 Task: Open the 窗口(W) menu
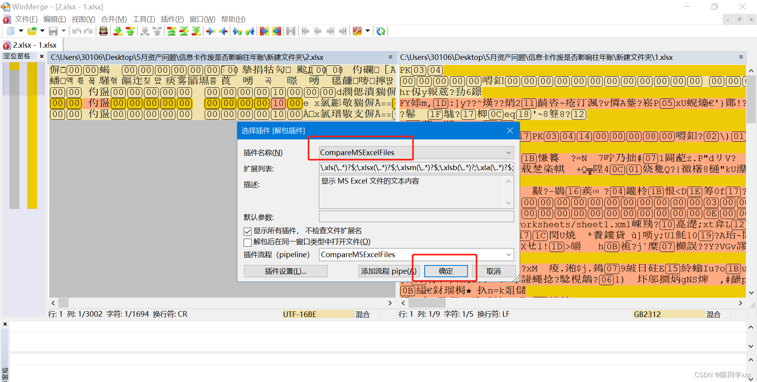tap(202, 19)
